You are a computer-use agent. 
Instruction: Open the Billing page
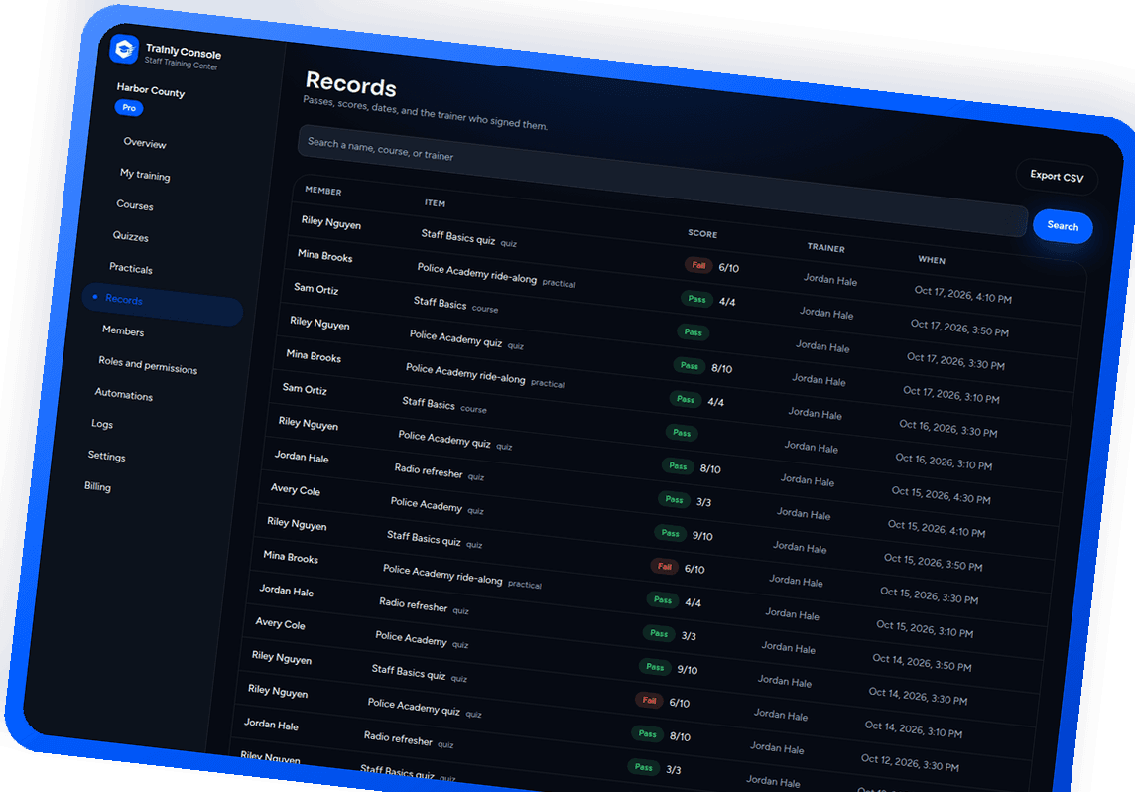coord(97,486)
